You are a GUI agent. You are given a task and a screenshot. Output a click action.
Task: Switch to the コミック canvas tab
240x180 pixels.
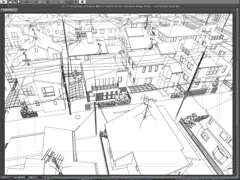point(9,10)
